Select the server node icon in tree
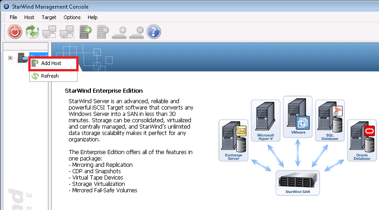This screenshot has width=379, height=210. pyautogui.click(x=22, y=58)
